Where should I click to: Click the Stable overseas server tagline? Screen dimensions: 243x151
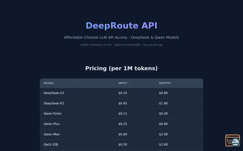point(122,45)
